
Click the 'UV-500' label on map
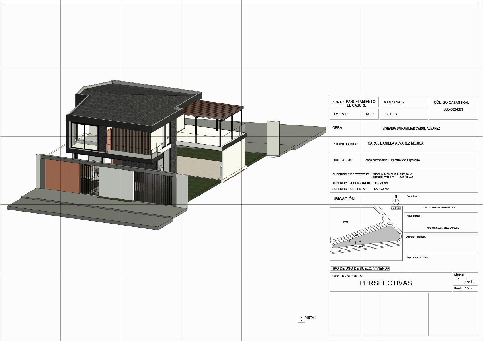[x=345, y=222]
